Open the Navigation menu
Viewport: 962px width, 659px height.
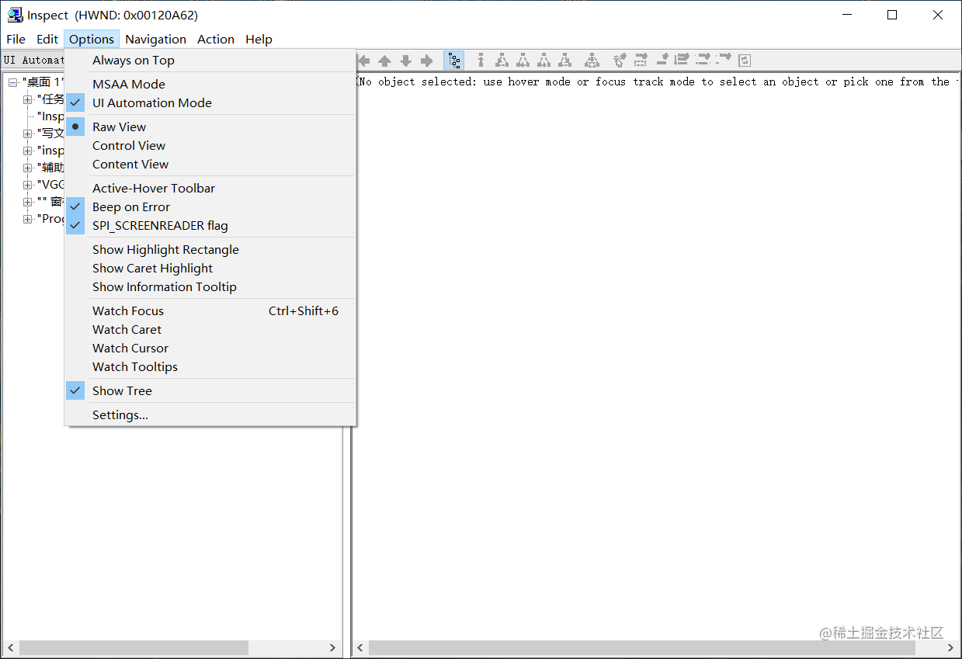tap(155, 39)
